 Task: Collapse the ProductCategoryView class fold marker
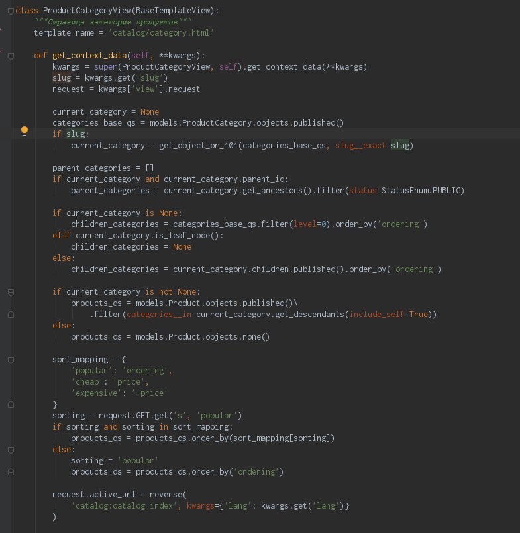point(11,11)
